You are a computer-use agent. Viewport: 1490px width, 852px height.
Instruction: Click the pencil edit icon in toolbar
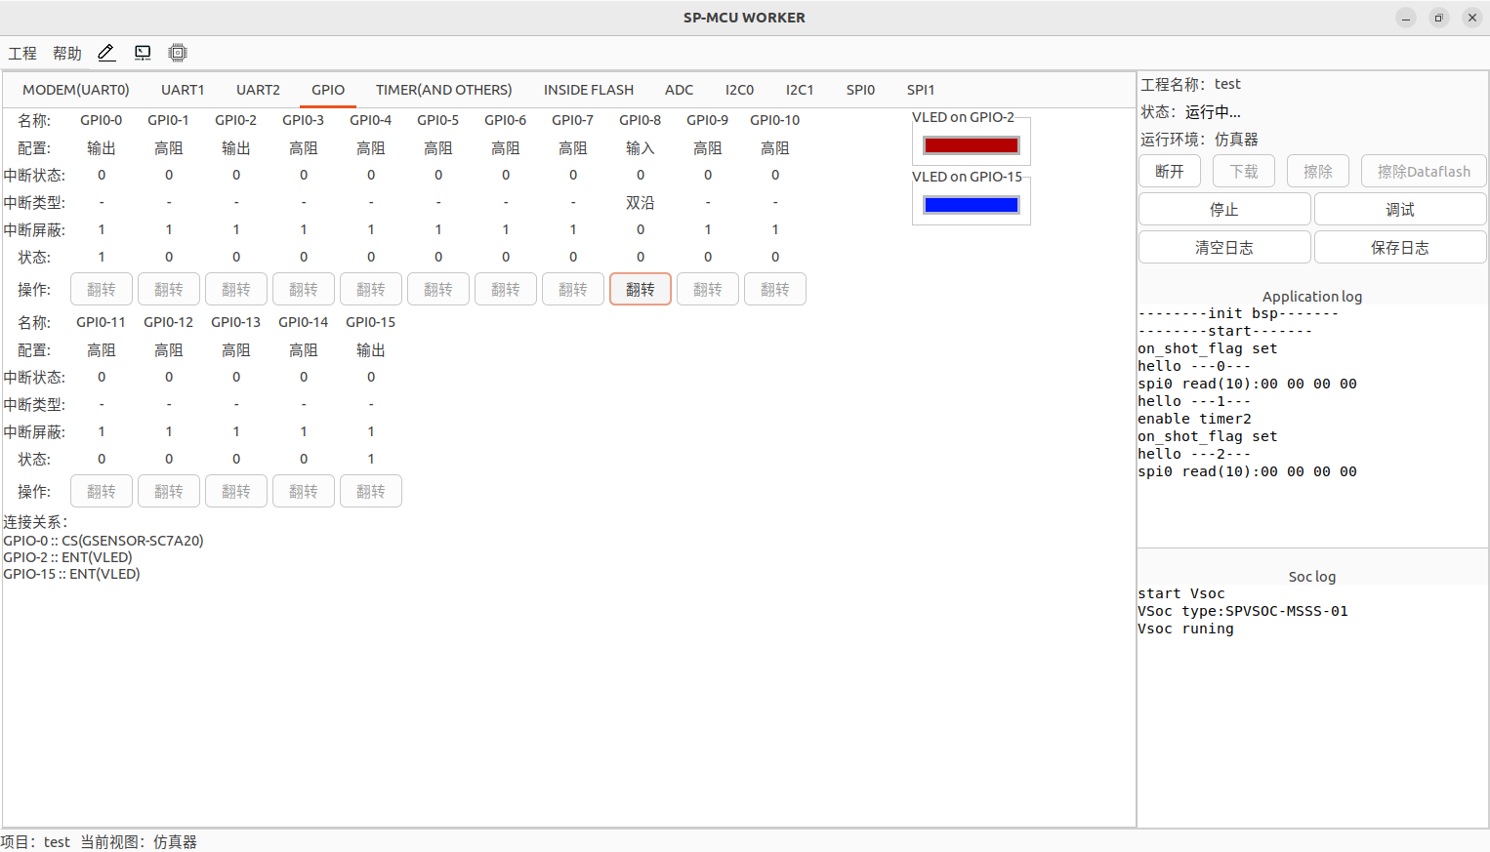click(106, 53)
